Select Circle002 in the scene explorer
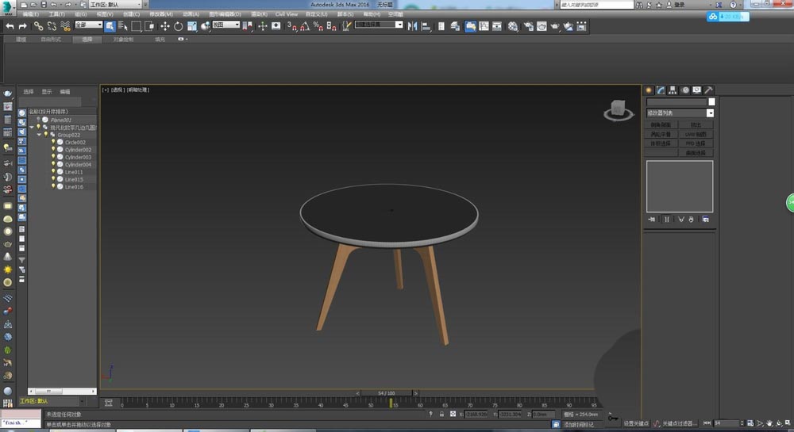794x432 pixels. pos(75,143)
